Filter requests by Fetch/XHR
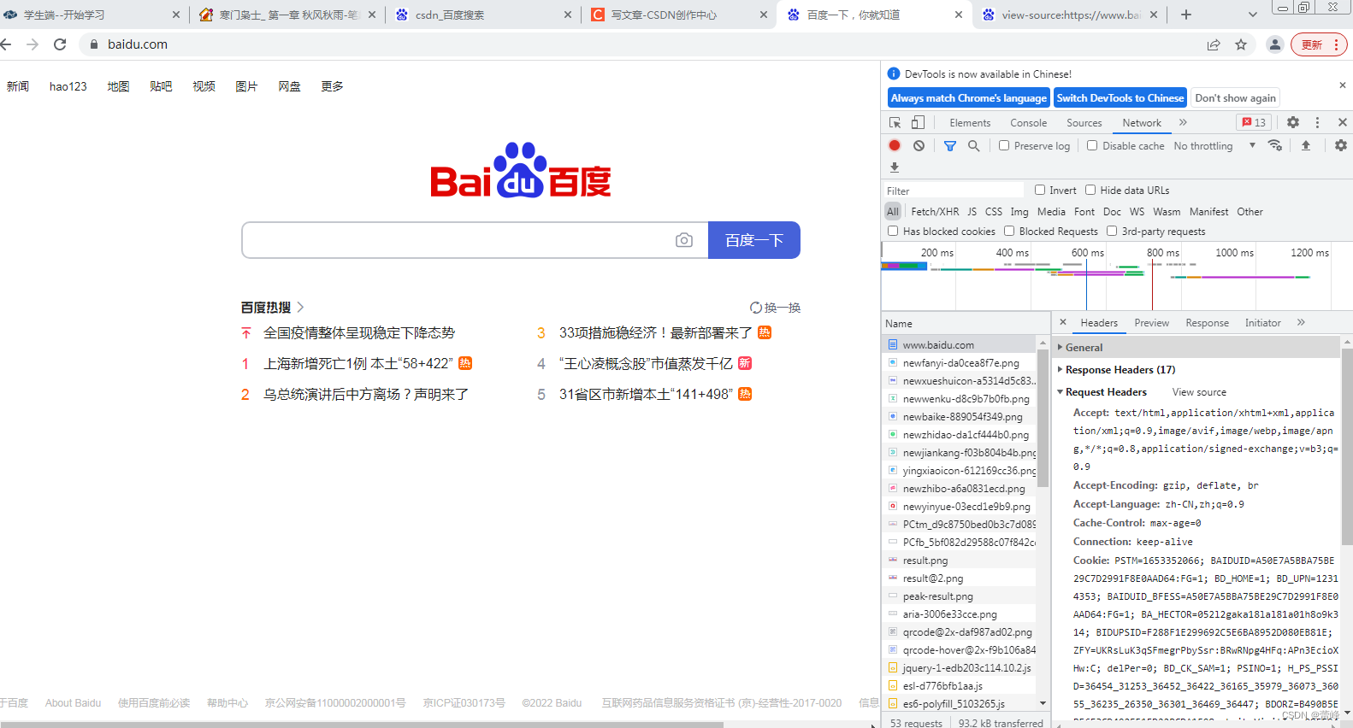The image size is (1353, 728). pyautogui.click(x=935, y=212)
